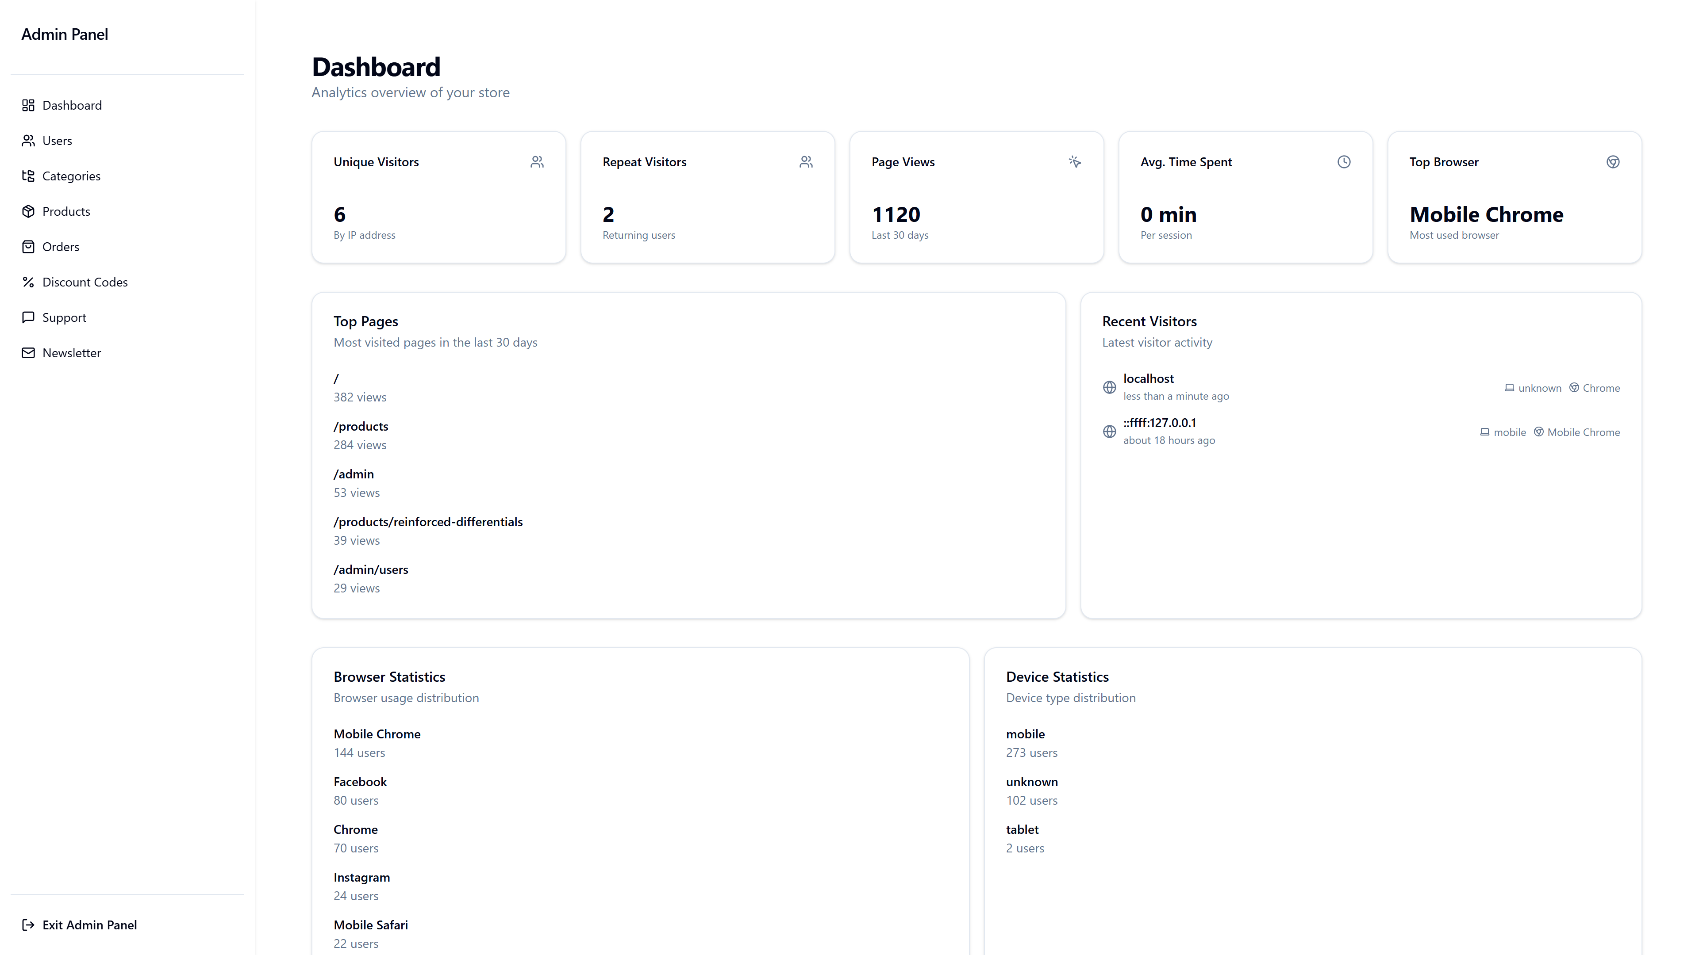The height and width of the screenshot is (955, 1699).
Task: Click the 'Recent Visitors' card heading
Action: 1149,321
